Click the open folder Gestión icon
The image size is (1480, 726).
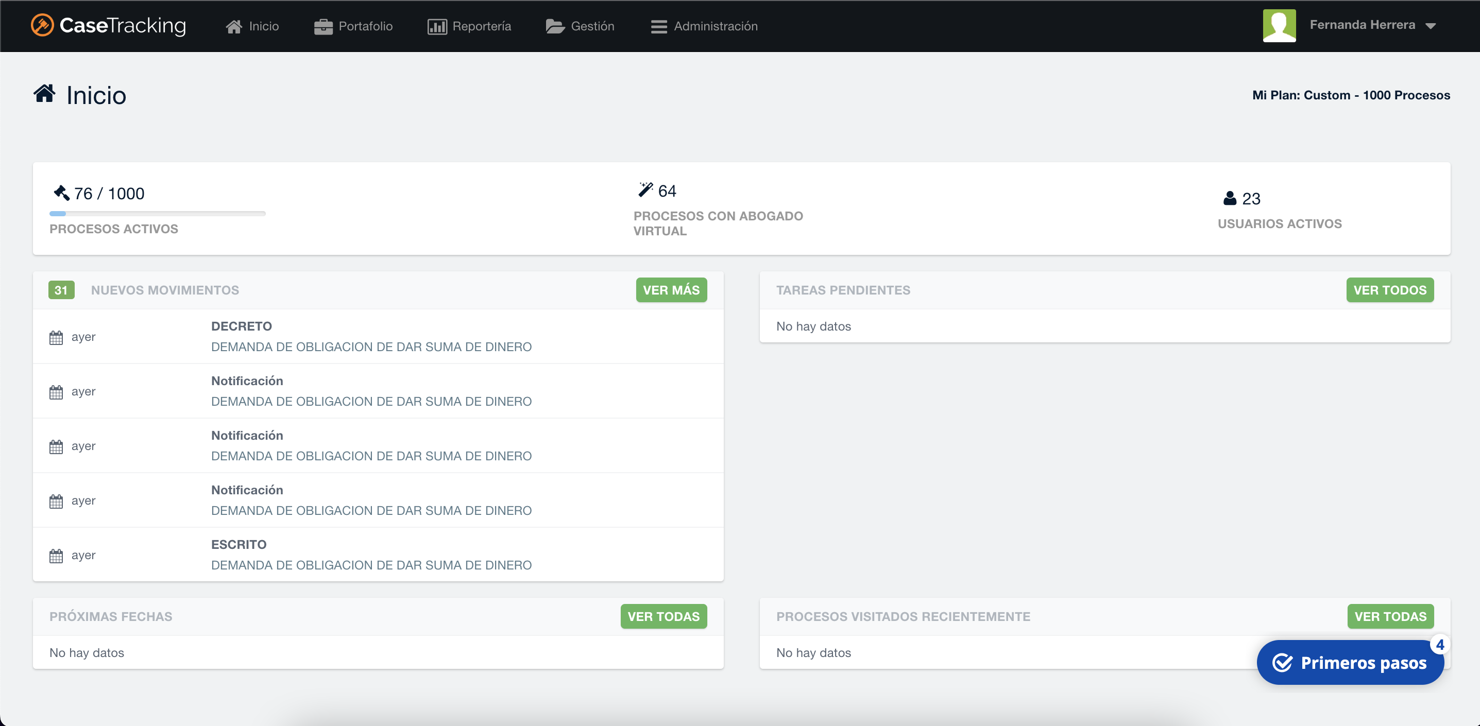point(555,26)
